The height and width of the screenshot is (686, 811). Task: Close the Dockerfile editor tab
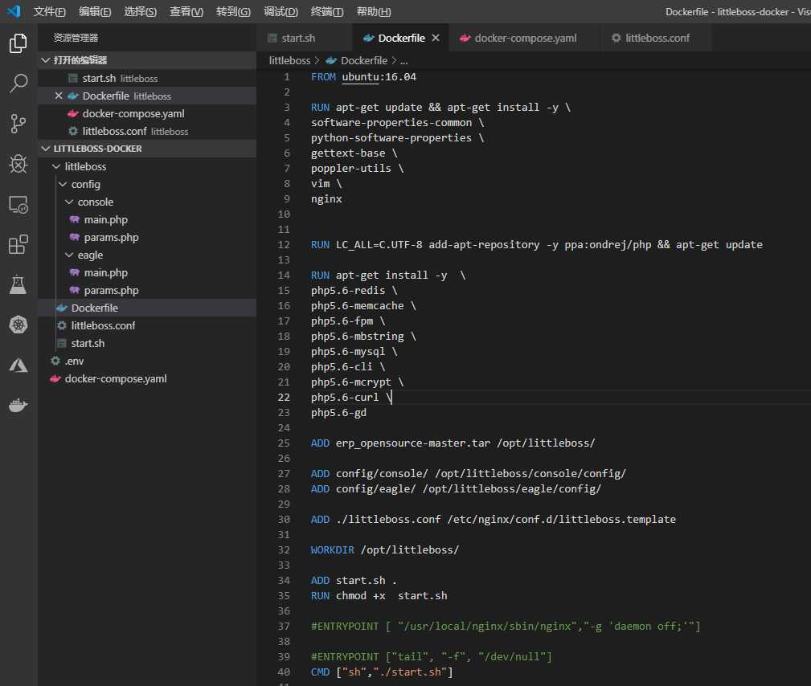[436, 38]
